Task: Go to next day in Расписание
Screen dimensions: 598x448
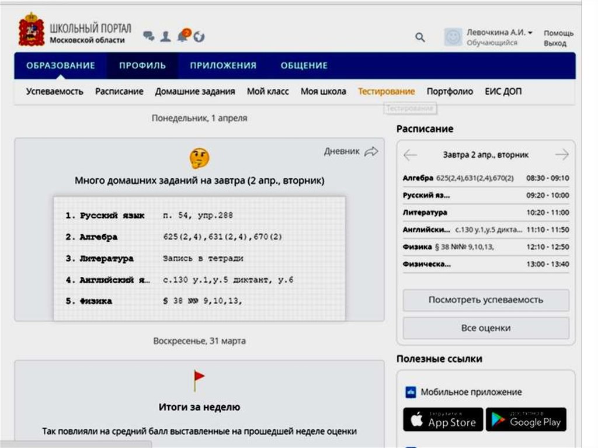Action: [561, 155]
